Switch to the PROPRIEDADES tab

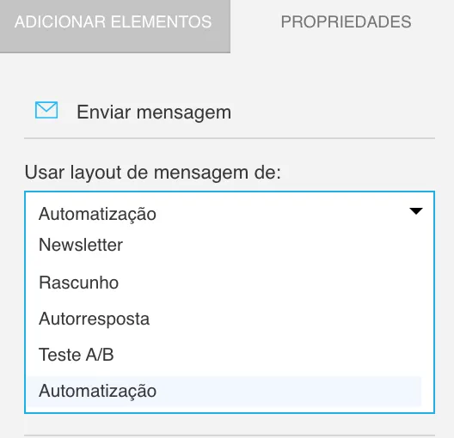click(346, 22)
